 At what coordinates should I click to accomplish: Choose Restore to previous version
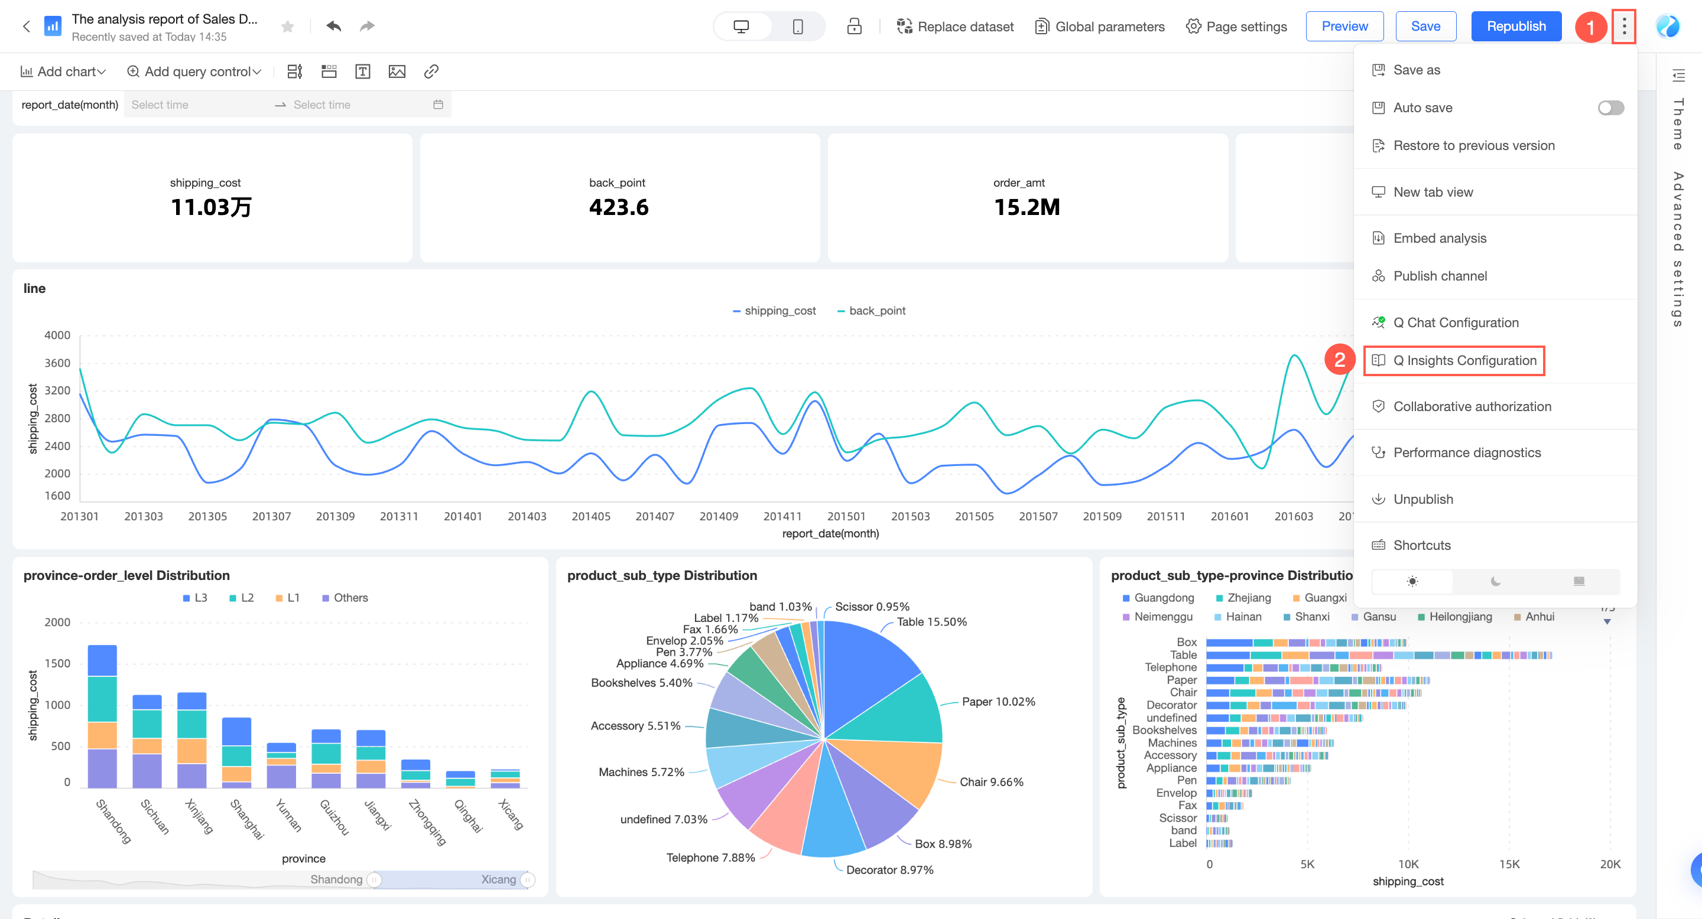[1473, 145]
